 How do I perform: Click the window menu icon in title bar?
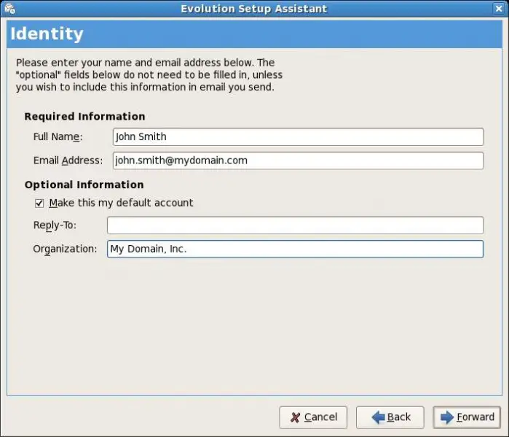click(9, 9)
